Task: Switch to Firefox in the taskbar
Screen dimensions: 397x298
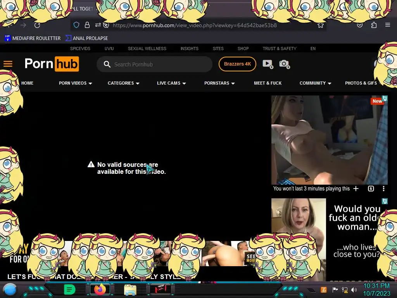Action: click(100, 289)
